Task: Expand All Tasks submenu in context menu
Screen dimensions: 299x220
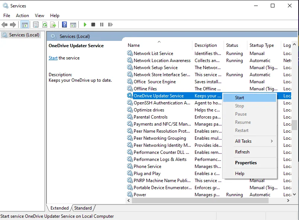Action: coord(250,141)
